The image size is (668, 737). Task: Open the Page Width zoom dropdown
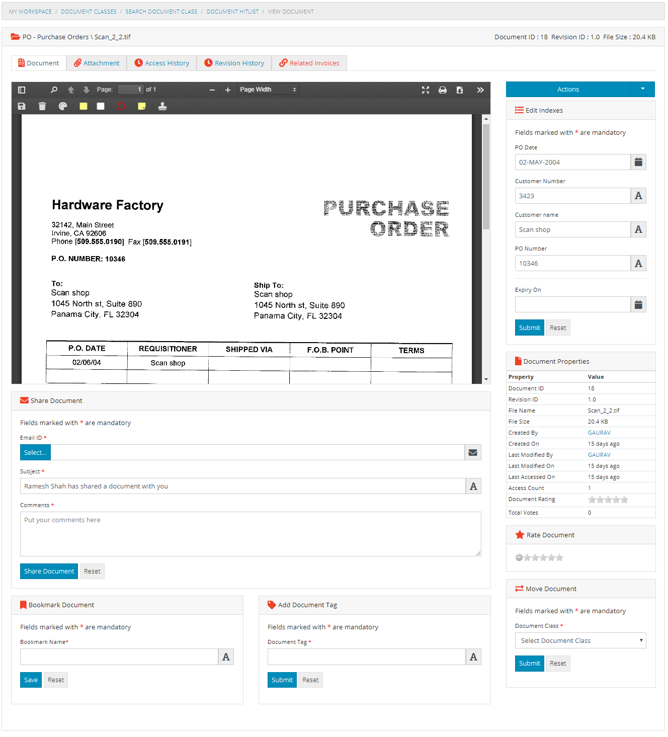268,90
